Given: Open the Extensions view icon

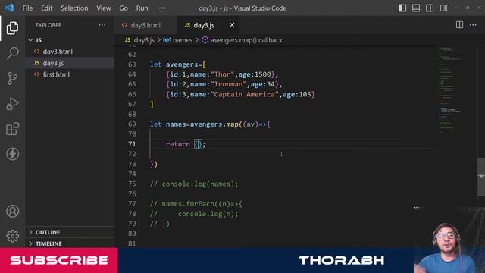Looking at the screenshot, I should point(12,129).
